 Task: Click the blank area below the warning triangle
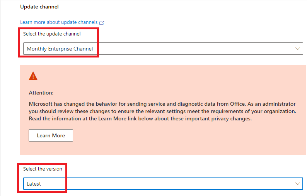[33, 85]
